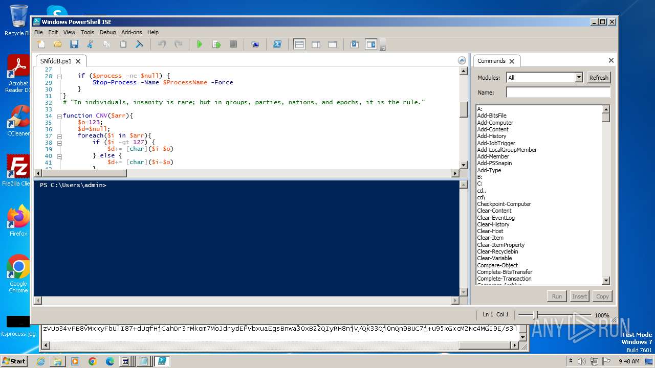The width and height of the screenshot is (655, 368).
Task: Open Firefox desktop shortcut
Action: 18,221
